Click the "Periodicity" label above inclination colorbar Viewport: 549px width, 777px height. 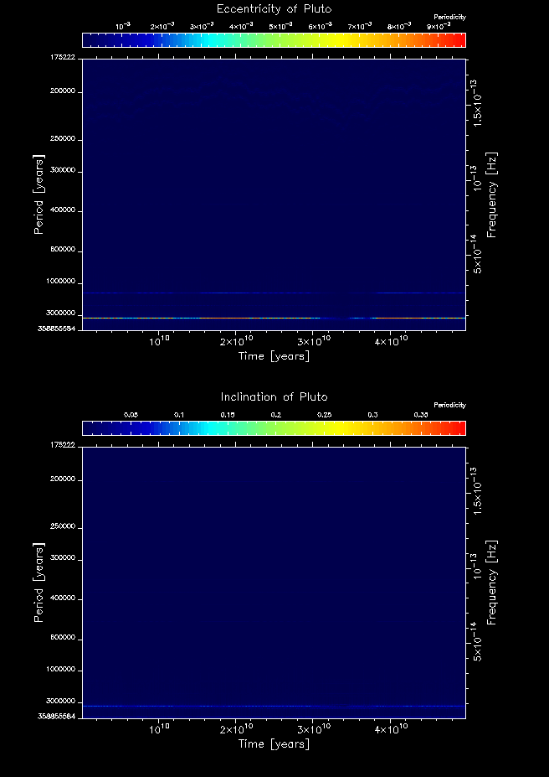coord(449,405)
